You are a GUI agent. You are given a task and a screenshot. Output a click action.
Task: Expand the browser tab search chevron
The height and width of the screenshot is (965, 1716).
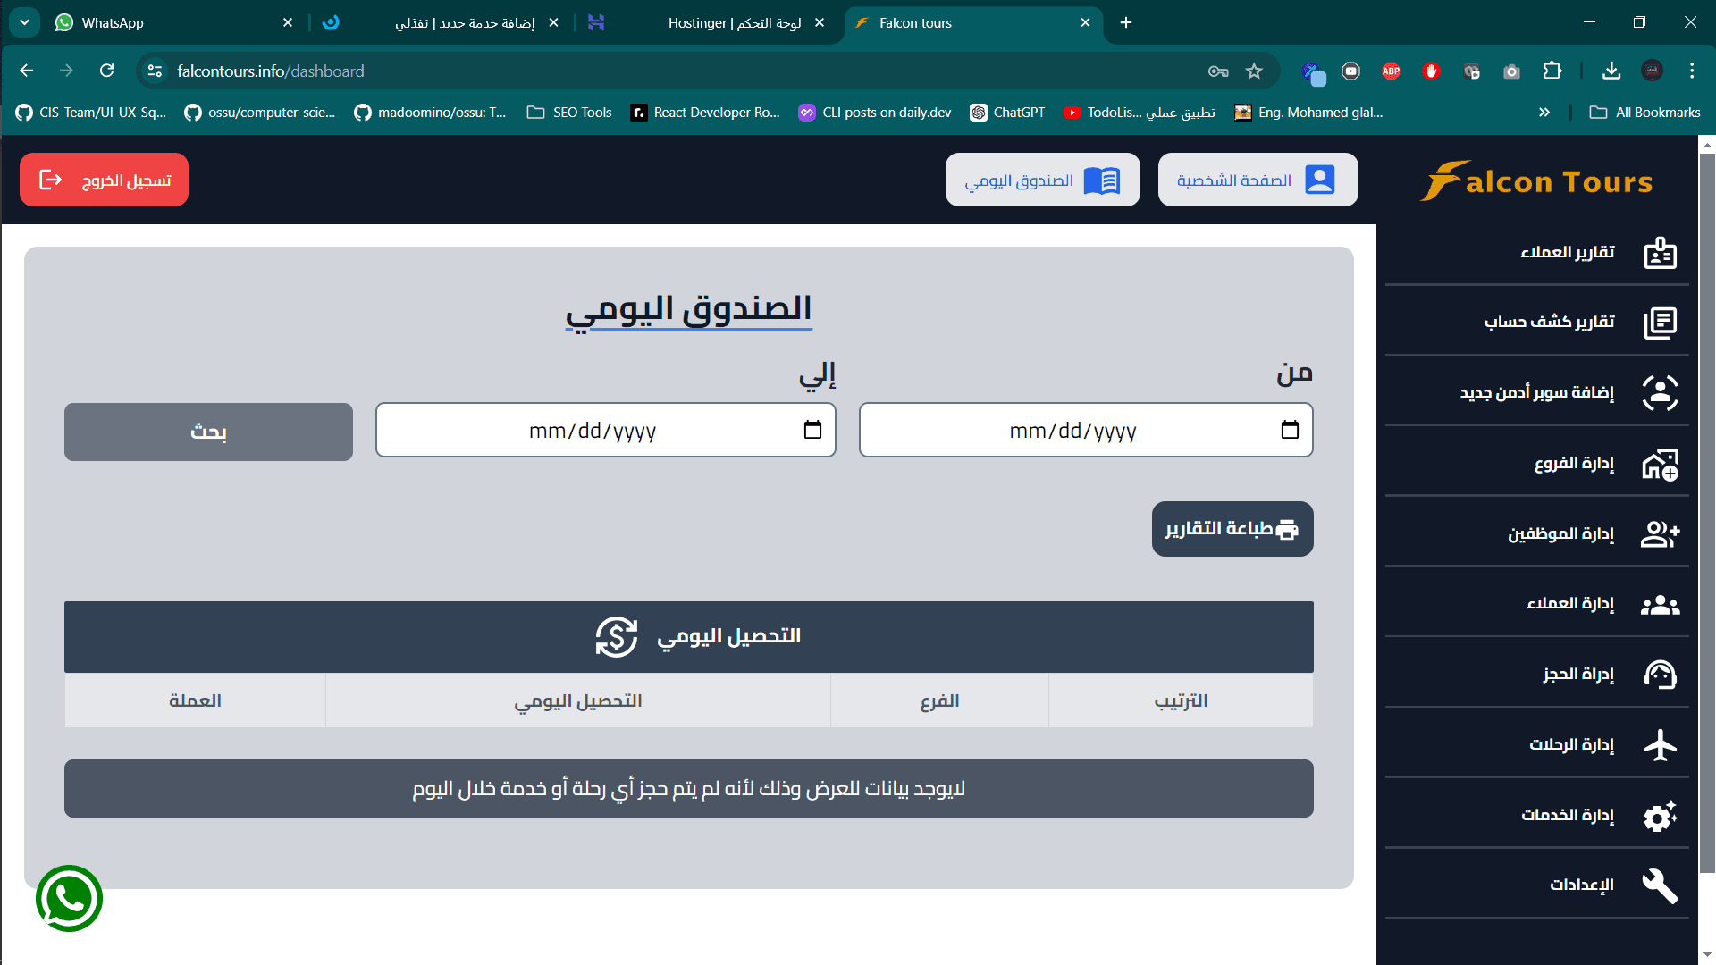(x=24, y=22)
